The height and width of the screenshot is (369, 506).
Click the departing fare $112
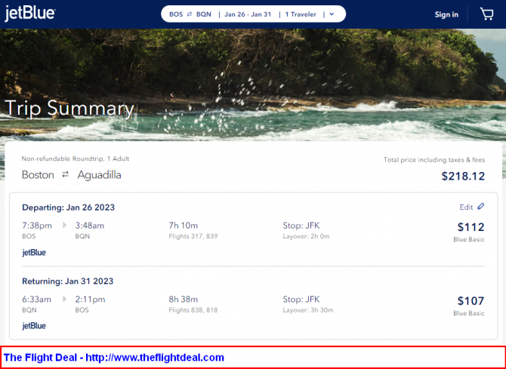471,227
